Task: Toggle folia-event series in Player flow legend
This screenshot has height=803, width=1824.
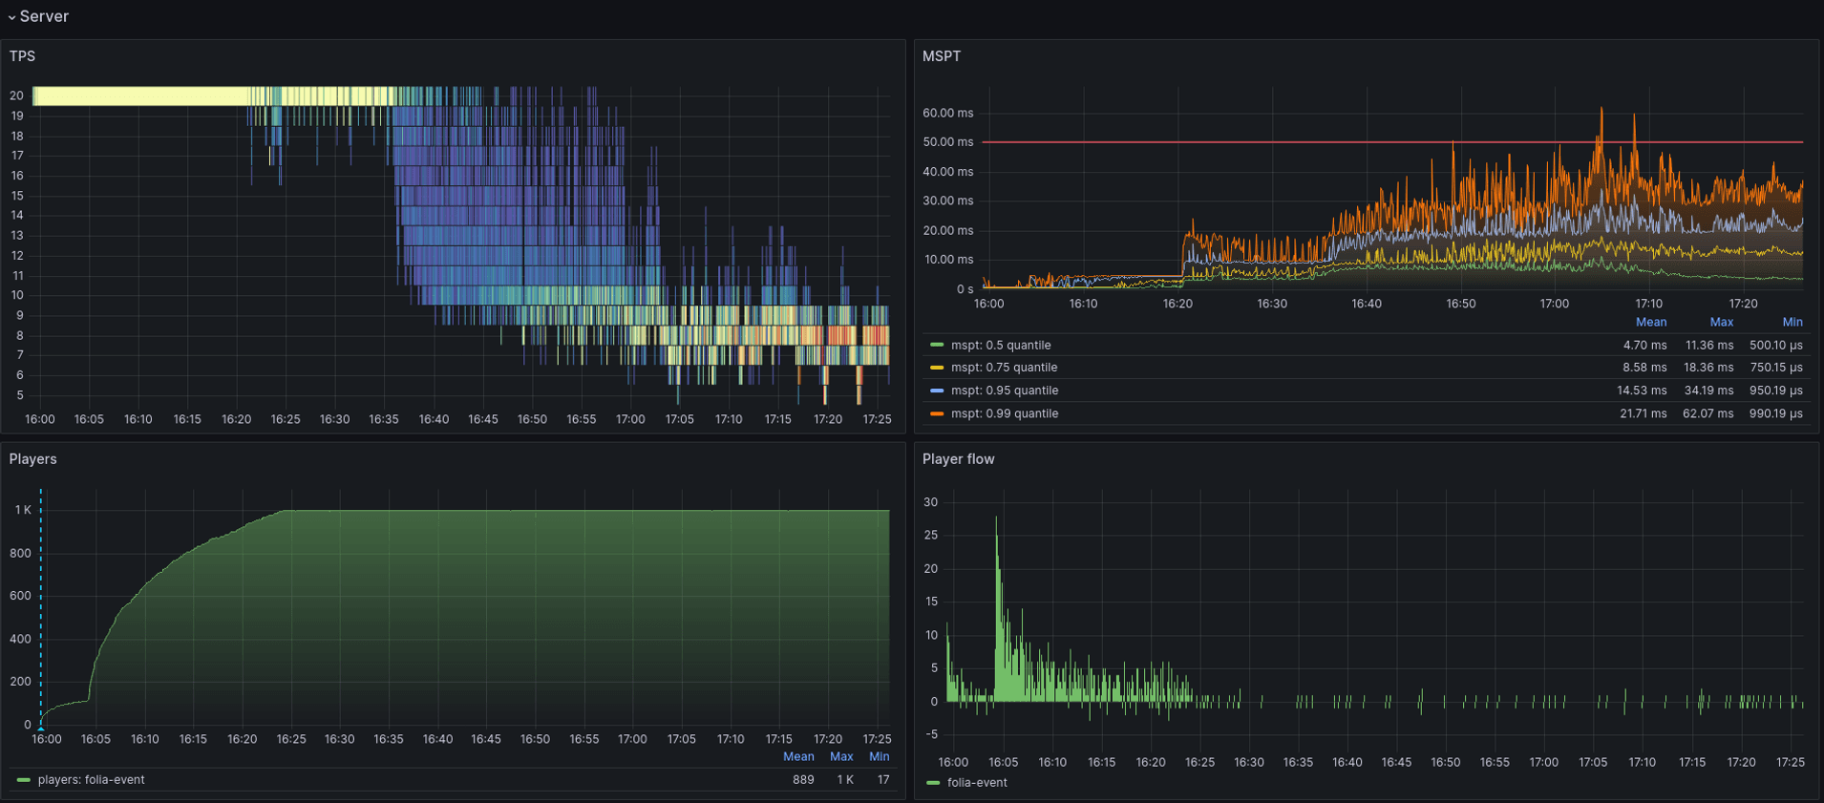Action: click(977, 783)
